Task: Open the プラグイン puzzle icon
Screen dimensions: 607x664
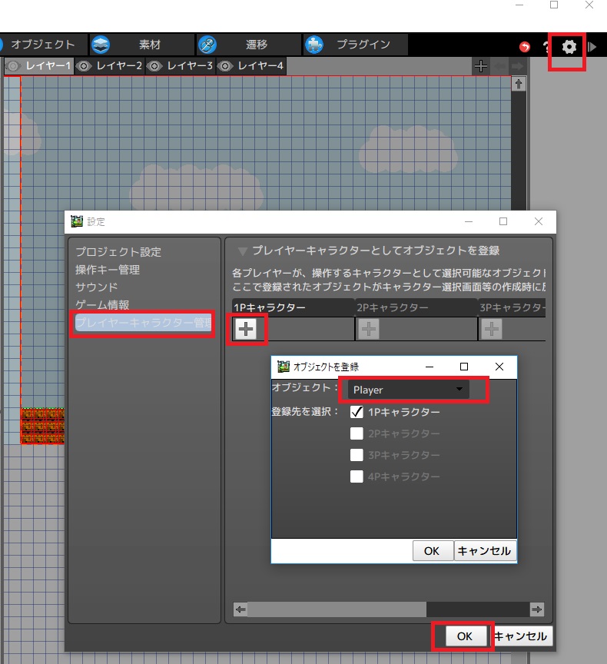Action: [x=314, y=45]
